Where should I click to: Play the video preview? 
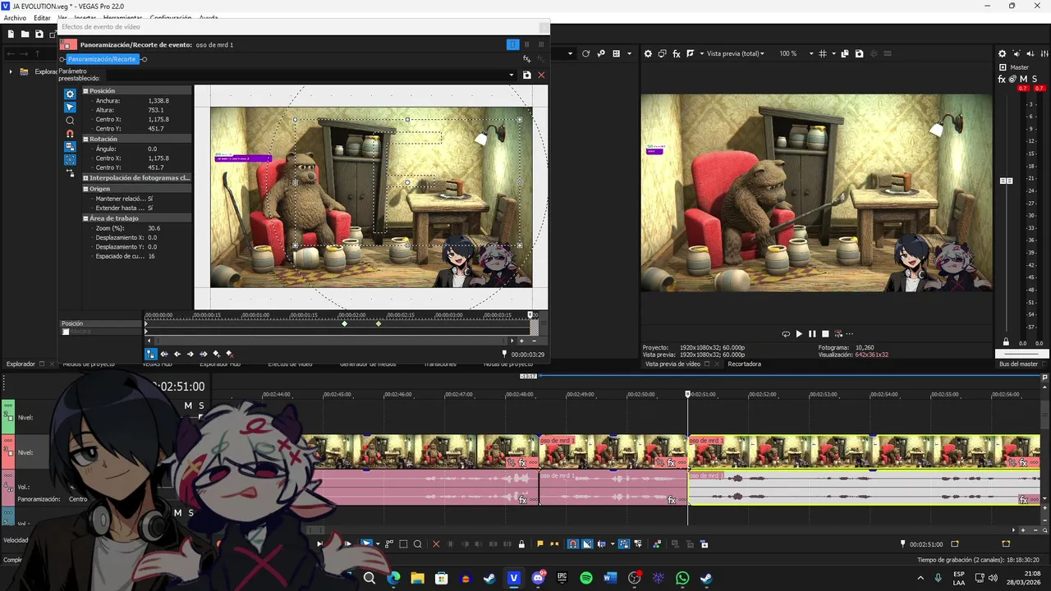pyautogui.click(x=799, y=334)
